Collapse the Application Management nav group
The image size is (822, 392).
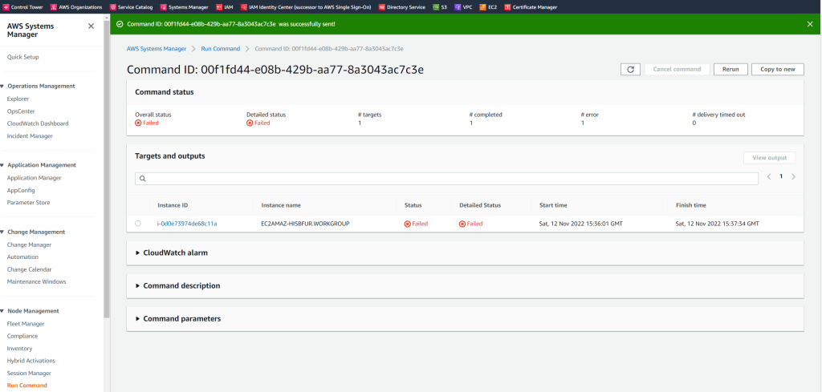[2, 165]
